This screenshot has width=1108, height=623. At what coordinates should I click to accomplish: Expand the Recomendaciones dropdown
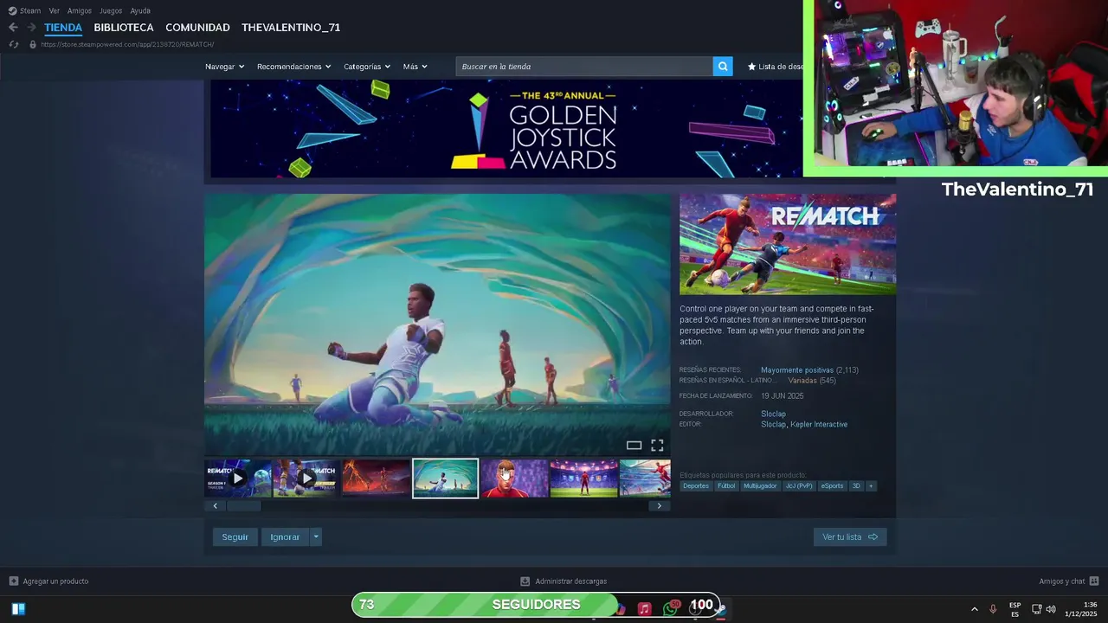click(x=294, y=67)
